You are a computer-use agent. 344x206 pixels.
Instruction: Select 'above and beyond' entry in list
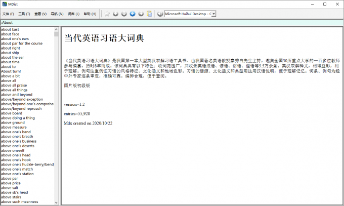[17, 95]
